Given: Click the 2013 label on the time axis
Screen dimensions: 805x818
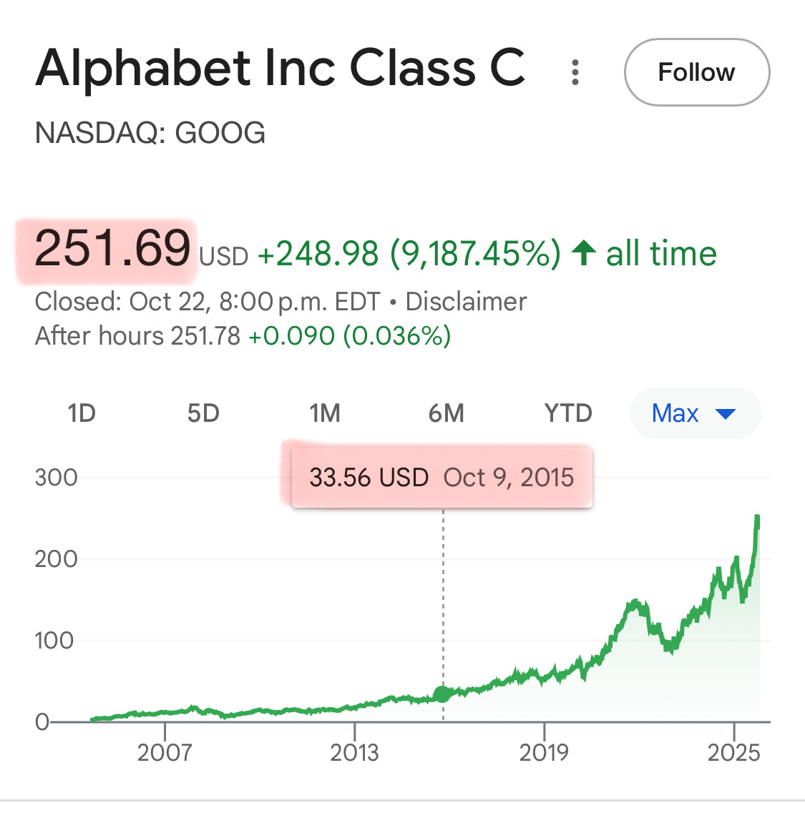Looking at the screenshot, I should coord(354,752).
